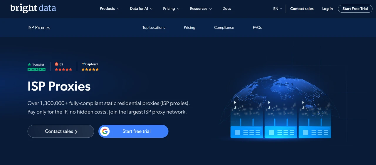This screenshot has width=376, height=165.
Task: Click the text 'Over 1,300,000+ fully-compliant static residential proxies'
Action: point(93,103)
